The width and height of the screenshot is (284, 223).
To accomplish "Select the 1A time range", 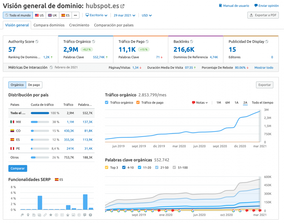I will coord(236,103).
